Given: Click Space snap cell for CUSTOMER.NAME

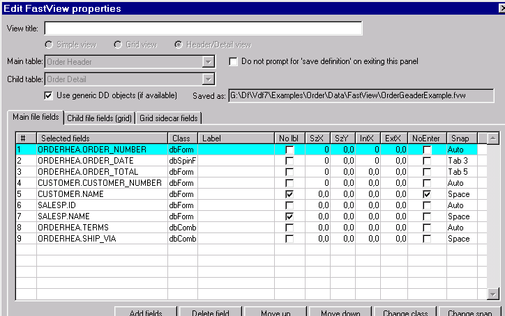Looking at the screenshot, I should (x=462, y=194).
